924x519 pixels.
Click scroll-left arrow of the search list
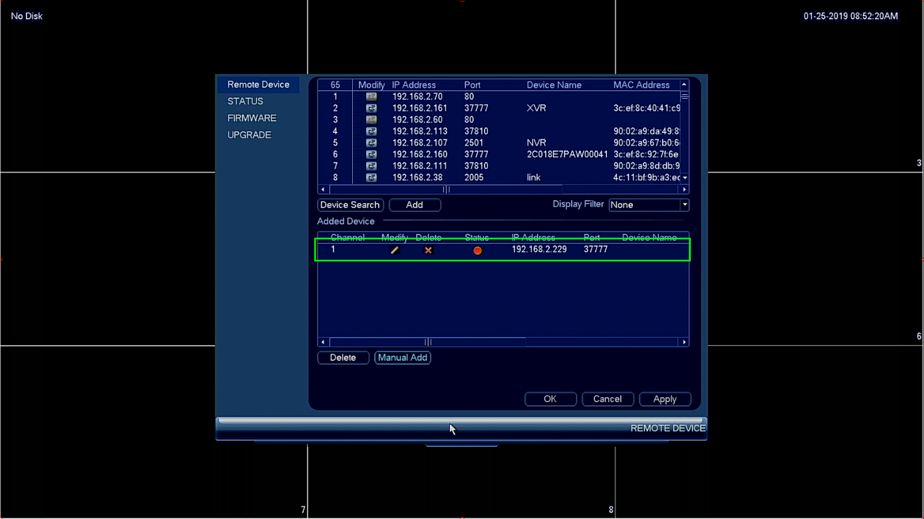coord(323,190)
